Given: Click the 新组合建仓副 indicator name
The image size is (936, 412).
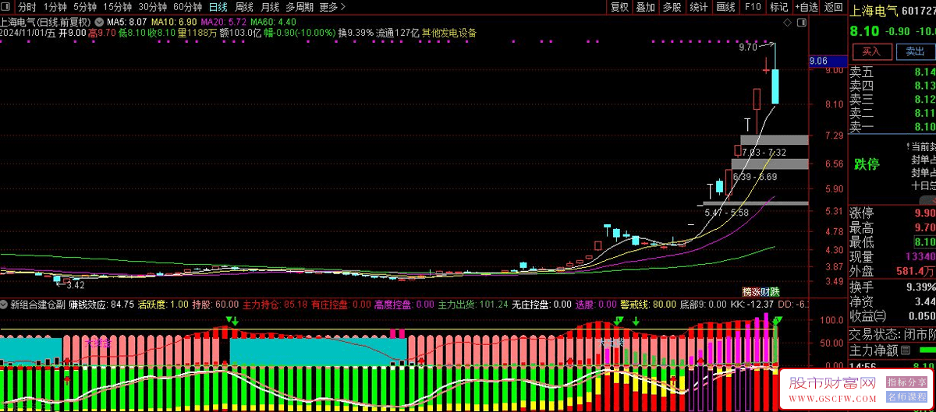Looking at the screenshot, I should pos(36,305).
